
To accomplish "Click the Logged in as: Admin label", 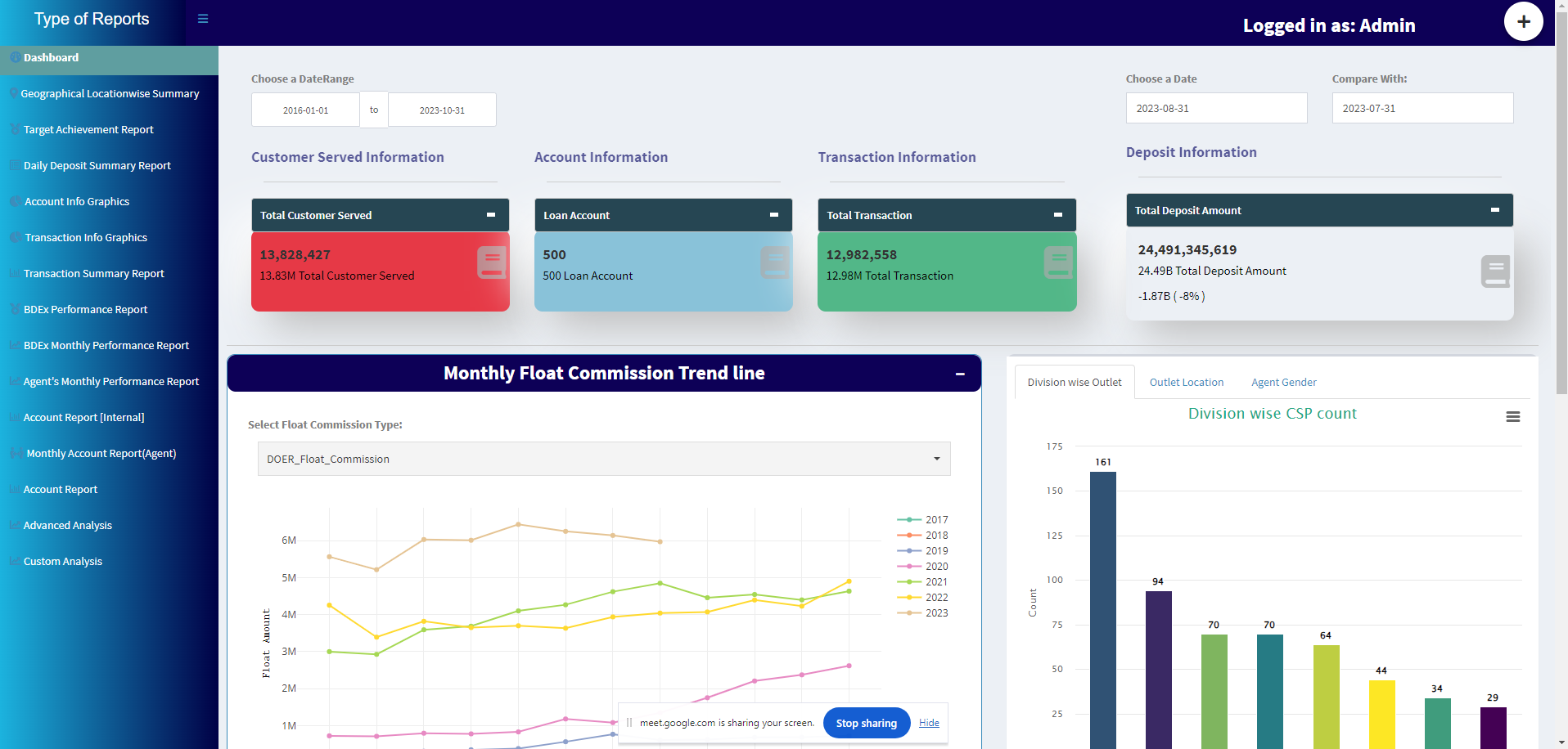I will (x=1329, y=25).
